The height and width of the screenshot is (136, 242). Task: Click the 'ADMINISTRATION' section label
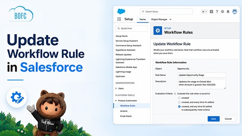coord(125,83)
